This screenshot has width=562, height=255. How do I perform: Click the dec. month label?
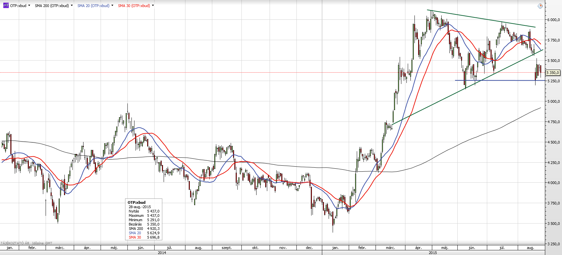[309, 248]
